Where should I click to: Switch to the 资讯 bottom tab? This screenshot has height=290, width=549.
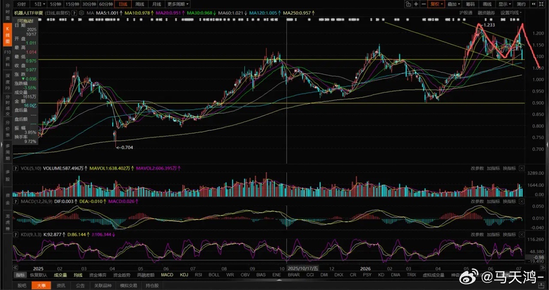click(x=61, y=285)
